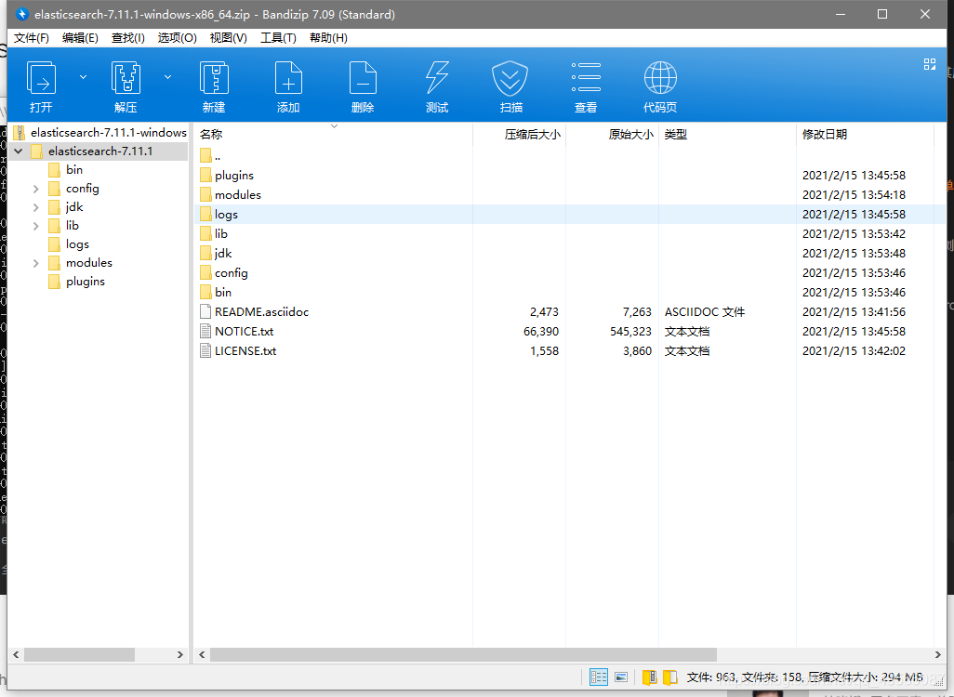Click file list scrollbar left arrow
The image size is (954, 697).
click(202, 654)
